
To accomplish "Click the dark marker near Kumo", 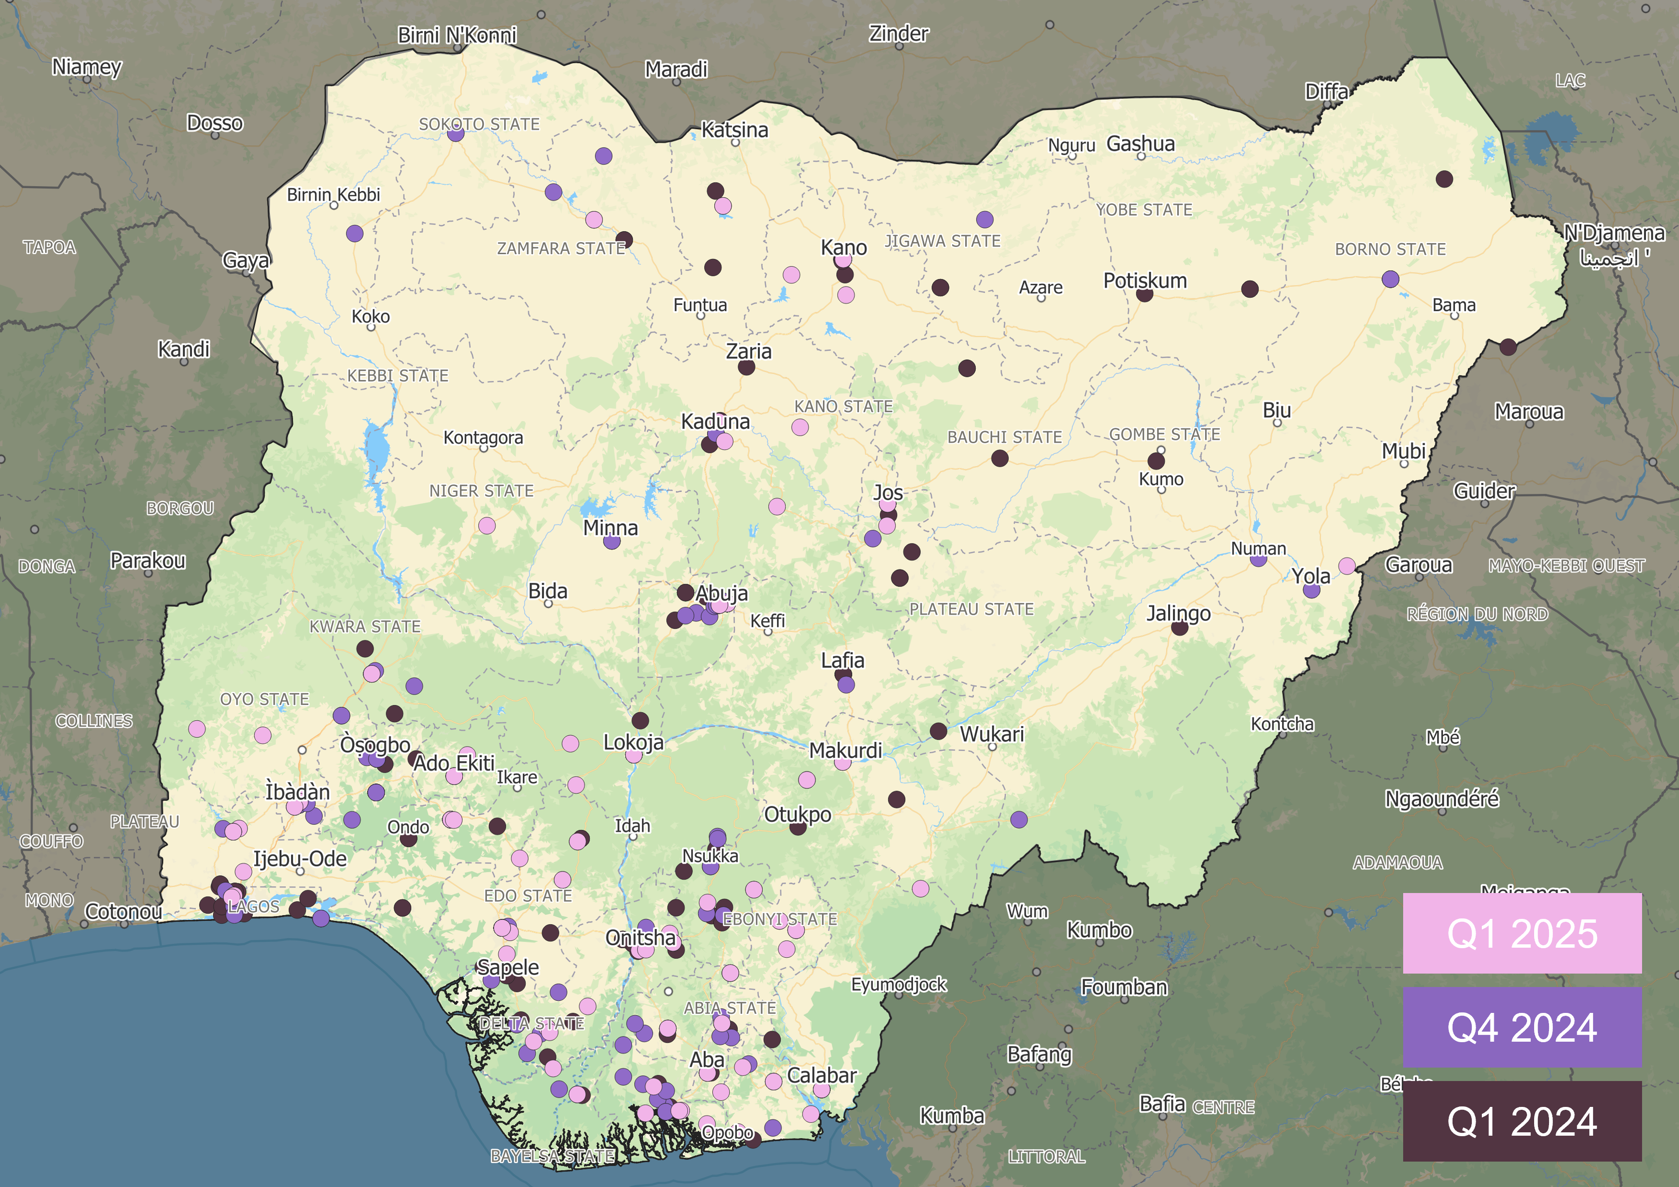I will pos(1156,460).
